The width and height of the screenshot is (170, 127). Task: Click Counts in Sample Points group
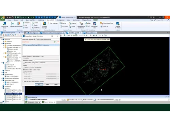point(72,23)
